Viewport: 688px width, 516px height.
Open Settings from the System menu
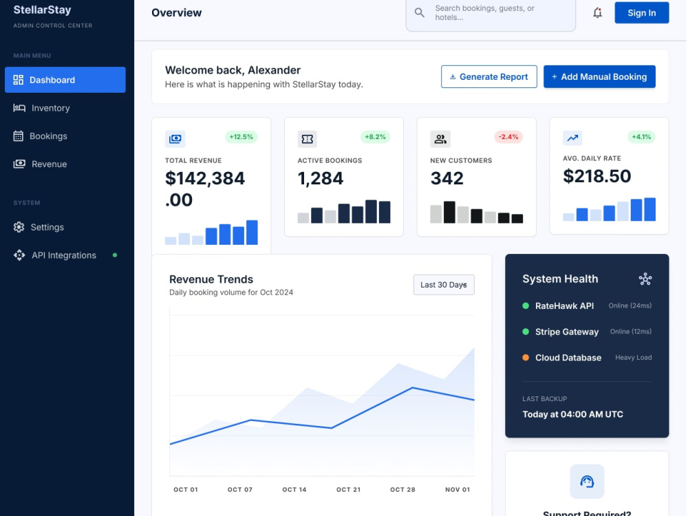(x=65, y=227)
